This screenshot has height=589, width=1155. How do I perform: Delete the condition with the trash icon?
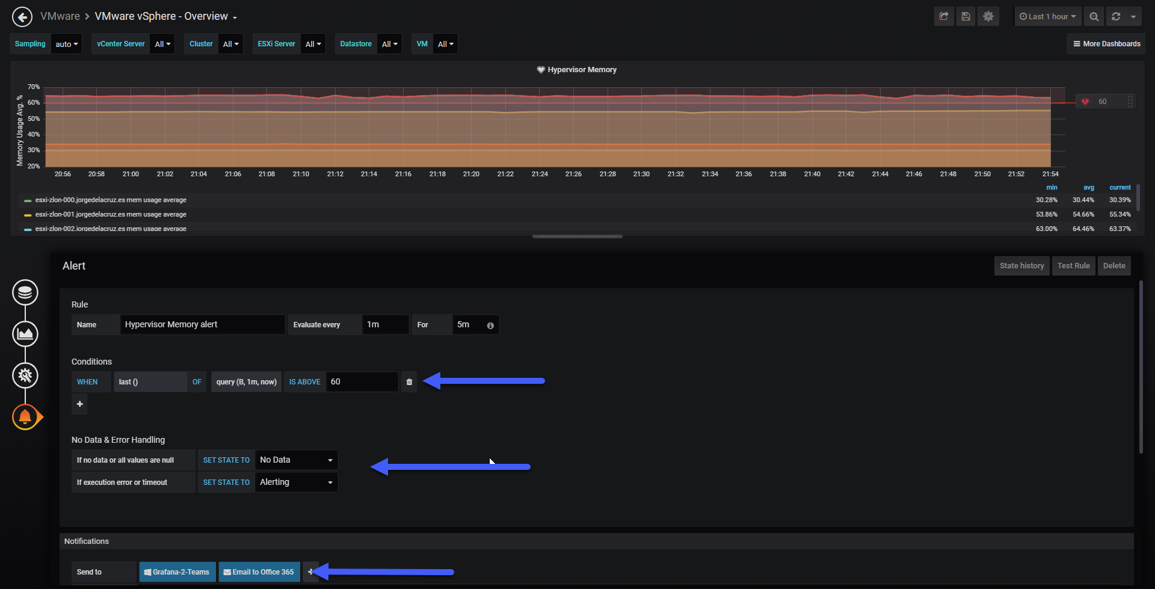[409, 382]
